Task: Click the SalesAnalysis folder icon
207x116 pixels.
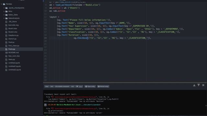Action: (6, 18)
